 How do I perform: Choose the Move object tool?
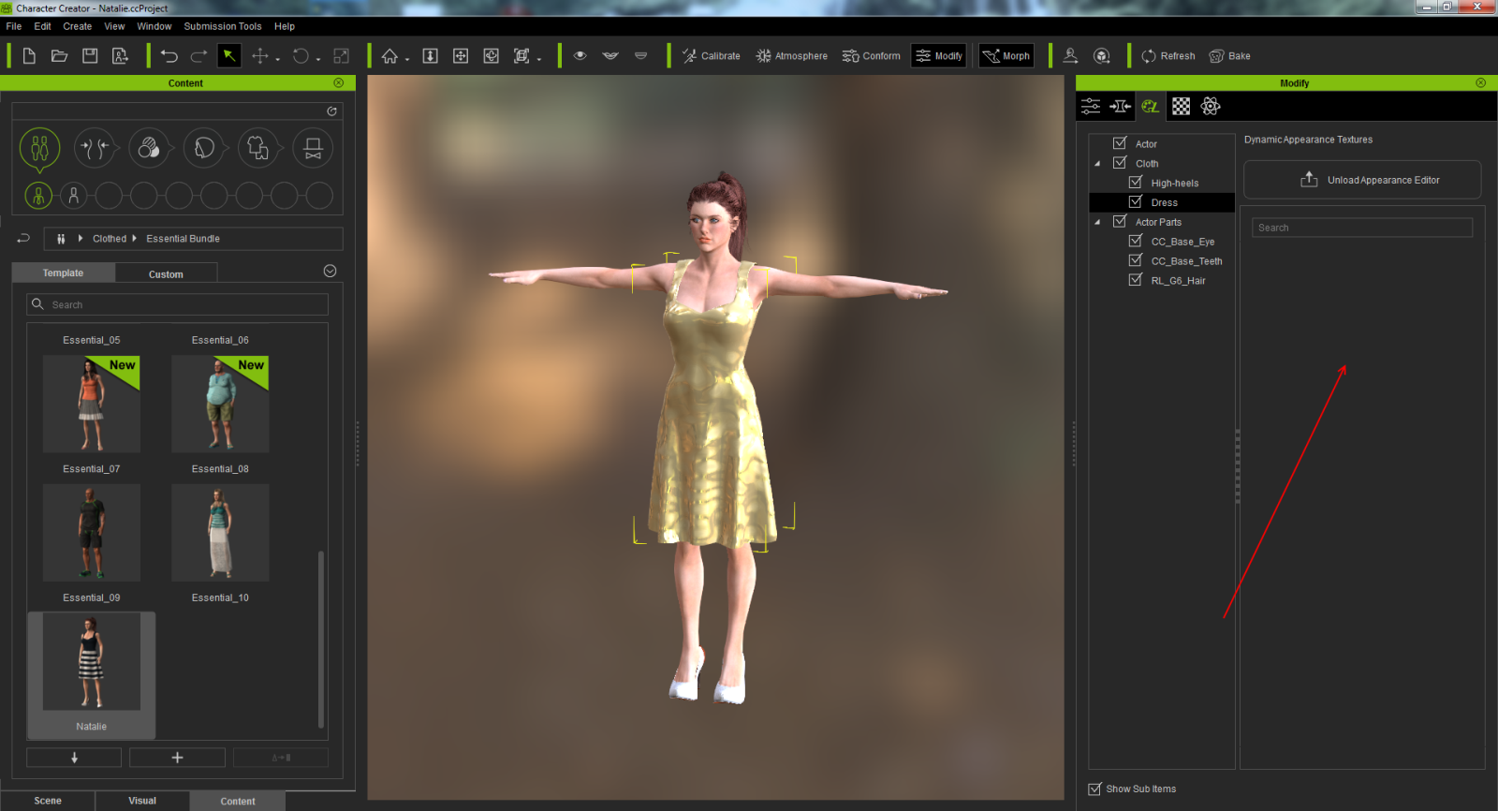pyautogui.click(x=260, y=56)
